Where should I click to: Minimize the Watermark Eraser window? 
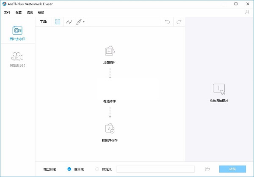click(224, 4)
